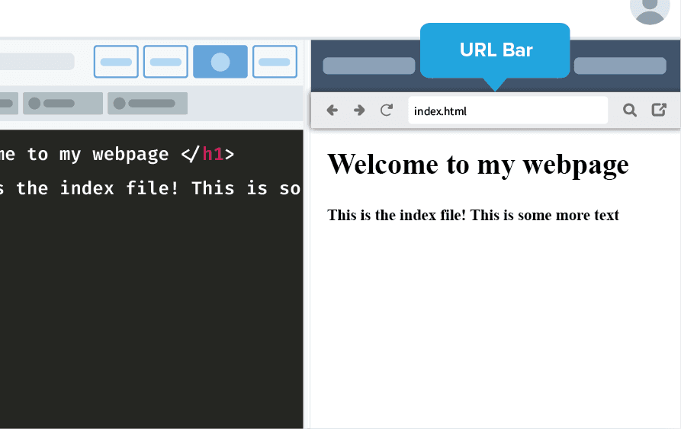
Task: Click outlined button immediately left of filled blue button
Action: tap(165, 62)
